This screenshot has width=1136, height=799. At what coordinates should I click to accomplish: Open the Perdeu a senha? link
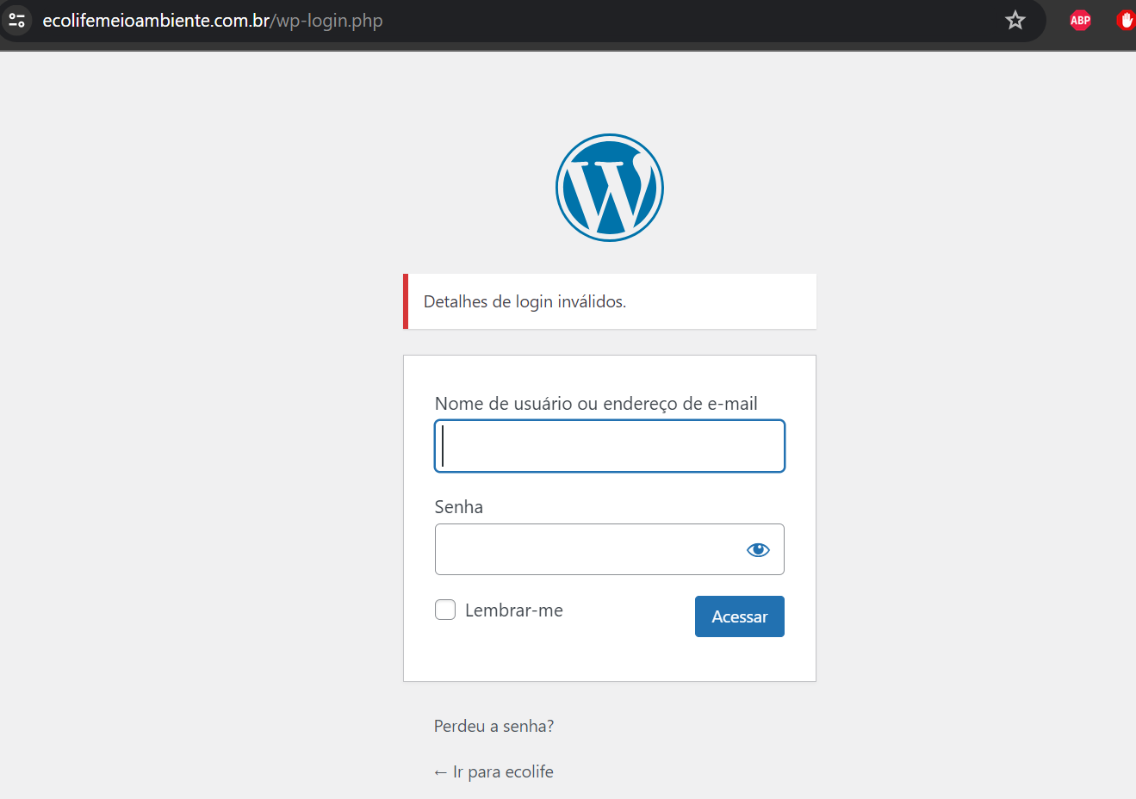[x=494, y=726]
